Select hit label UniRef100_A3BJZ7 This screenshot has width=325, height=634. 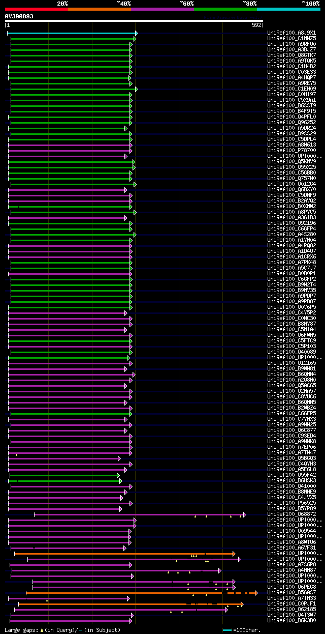pyautogui.click(x=291, y=50)
